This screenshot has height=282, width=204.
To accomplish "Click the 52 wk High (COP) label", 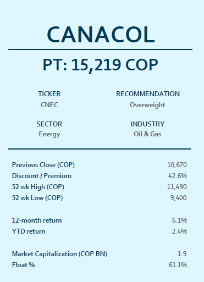I will 38,187.
